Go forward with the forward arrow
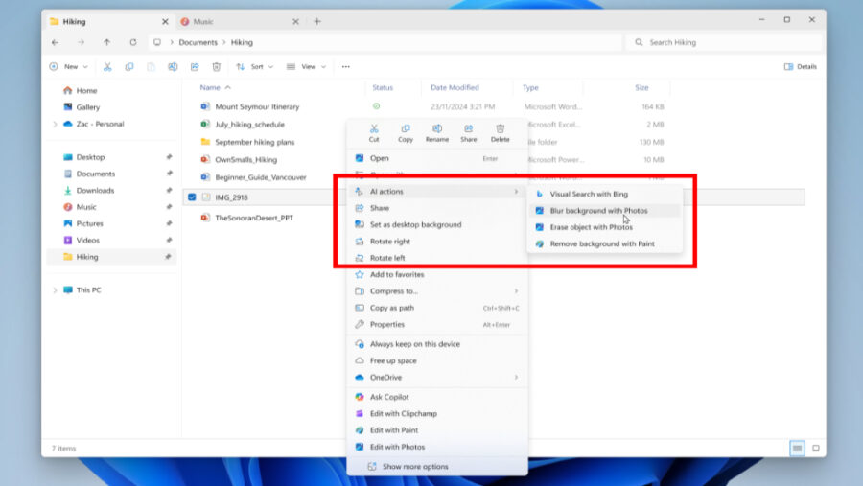The image size is (863, 486). (81, 42)
